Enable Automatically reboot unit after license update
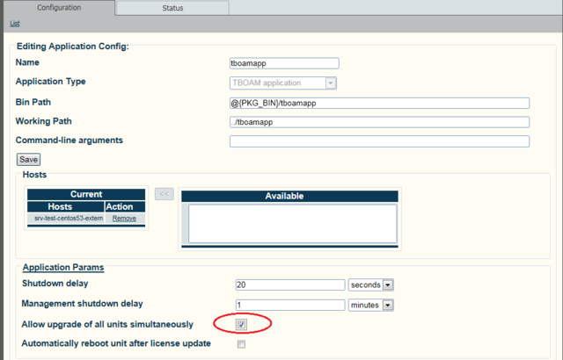Viewport: 563px width, 360px height. pos(241,344)
